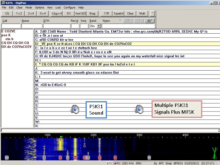Select channel marker A on the waterfall
220x165 pixels.
[75, 158]
